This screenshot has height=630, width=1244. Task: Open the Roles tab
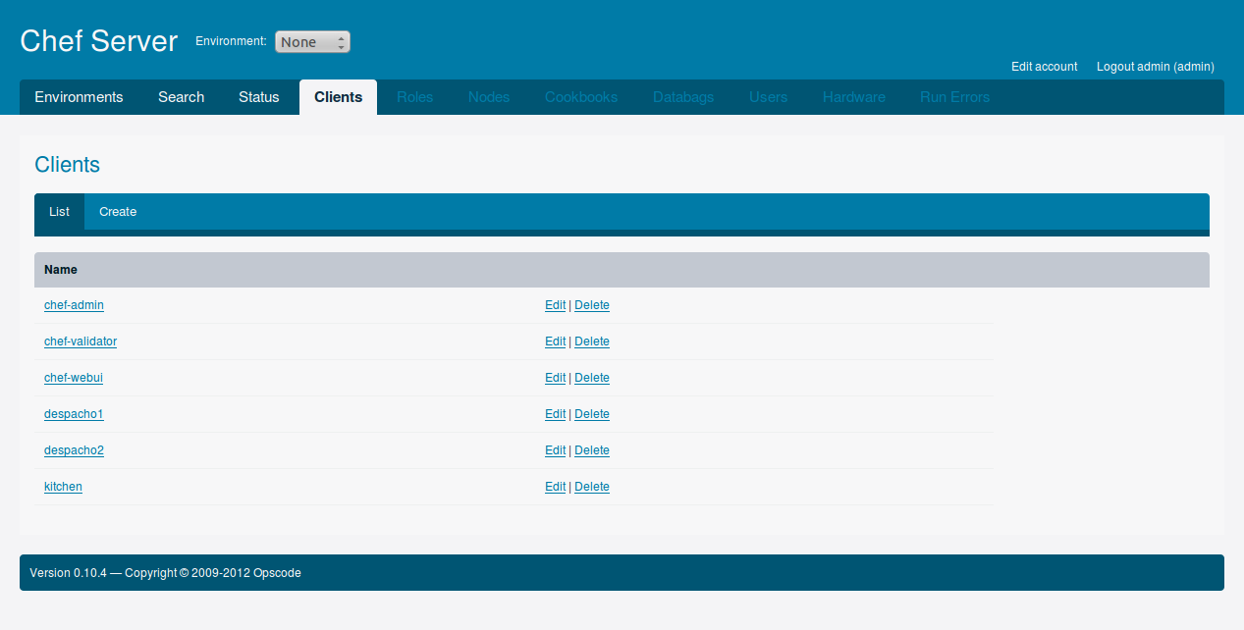415,97
